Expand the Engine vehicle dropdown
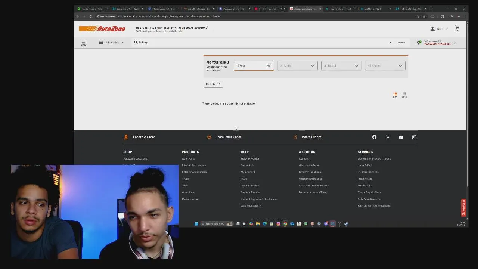 385,66
